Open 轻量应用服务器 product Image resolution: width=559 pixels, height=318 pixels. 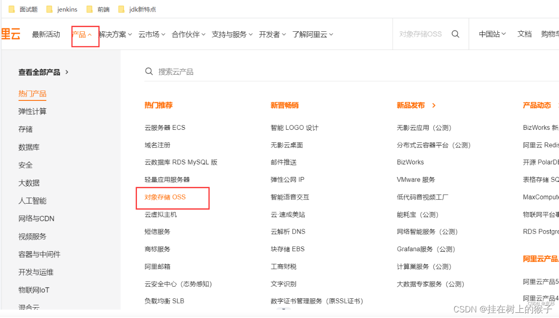[x=167, y=179]
